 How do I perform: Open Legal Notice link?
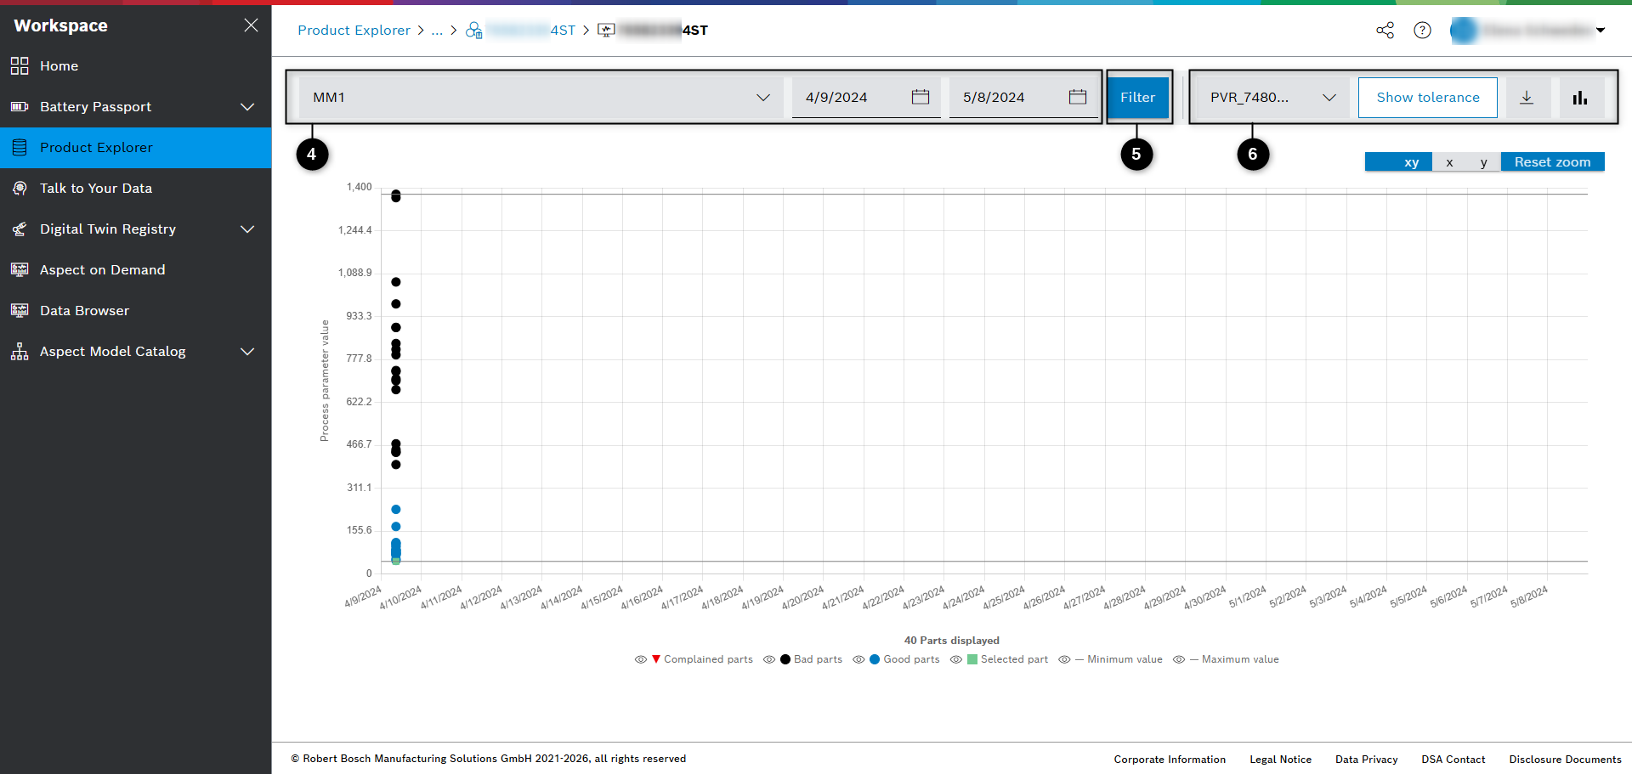[x=1280, y=760]
